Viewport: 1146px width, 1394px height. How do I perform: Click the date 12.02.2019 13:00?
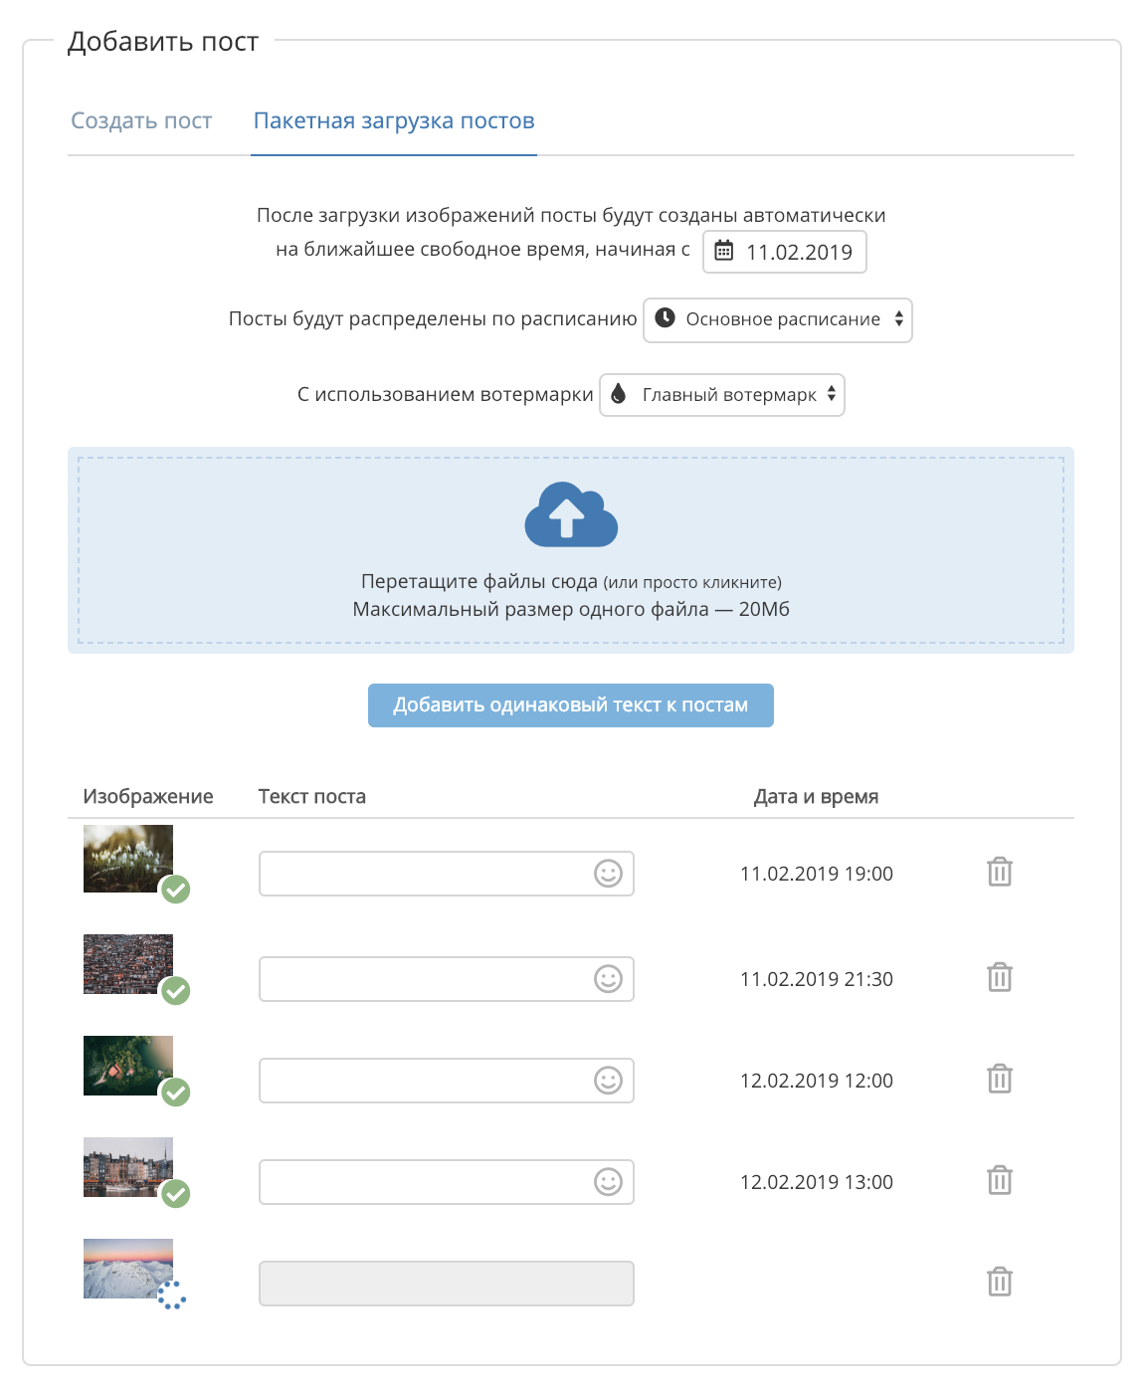[x=817, y=1182]
